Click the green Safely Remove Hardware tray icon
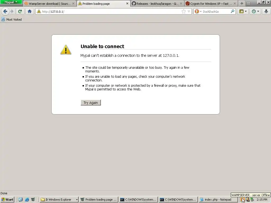The image size is (271, 203). [252, 200]
